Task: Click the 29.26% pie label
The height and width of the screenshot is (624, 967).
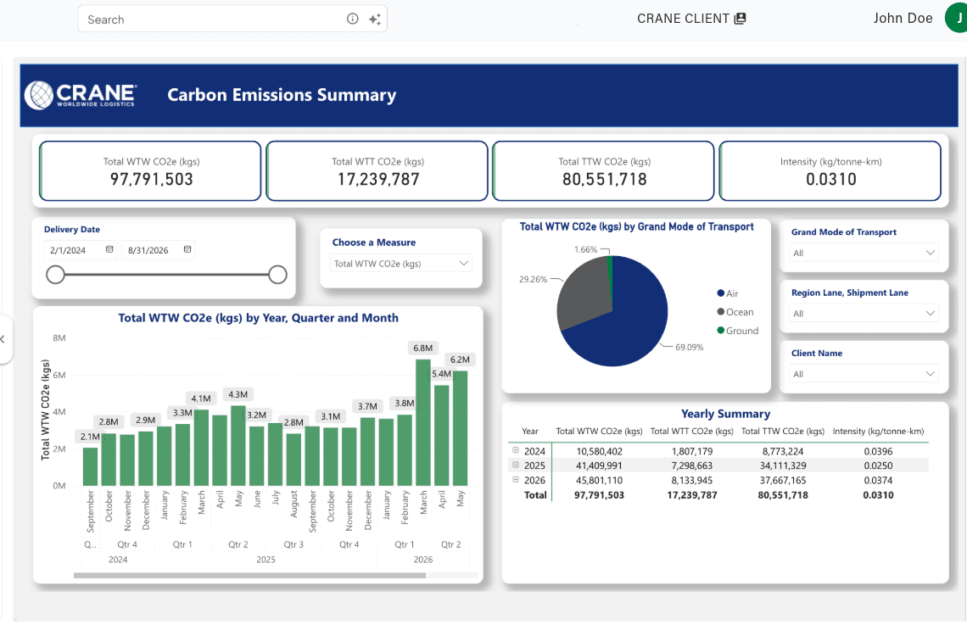Action: coord(533,279)
